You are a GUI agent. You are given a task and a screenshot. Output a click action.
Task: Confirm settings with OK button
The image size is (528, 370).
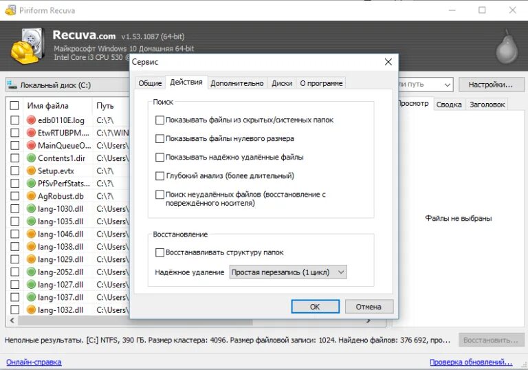(315, 307)
